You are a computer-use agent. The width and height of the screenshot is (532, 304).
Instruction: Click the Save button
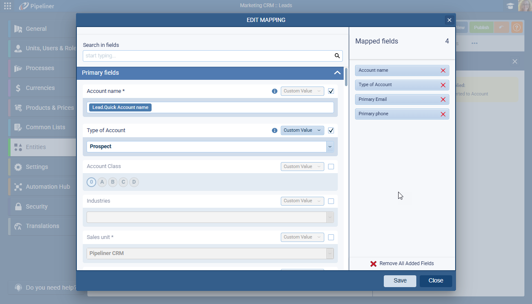point(400,281)
